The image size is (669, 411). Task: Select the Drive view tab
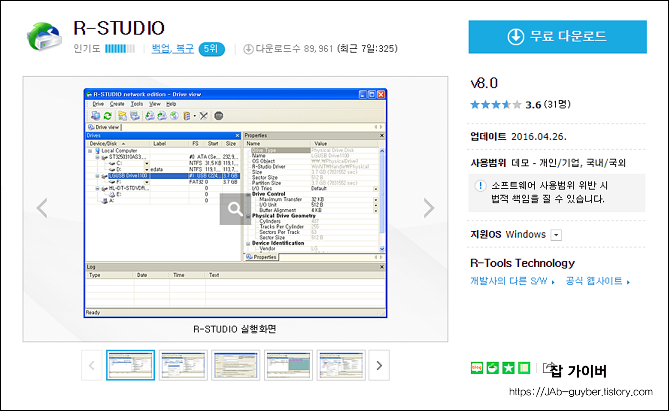pos(104,127)
